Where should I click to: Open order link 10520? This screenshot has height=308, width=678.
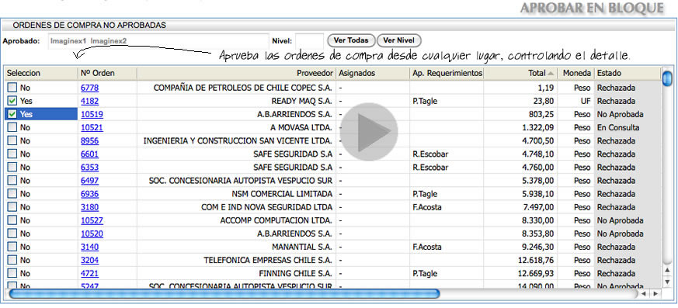coord(92,234)
